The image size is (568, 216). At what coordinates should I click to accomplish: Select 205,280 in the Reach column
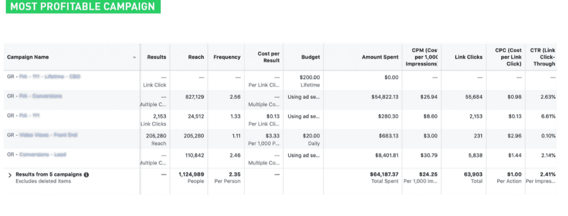point(194,136)
